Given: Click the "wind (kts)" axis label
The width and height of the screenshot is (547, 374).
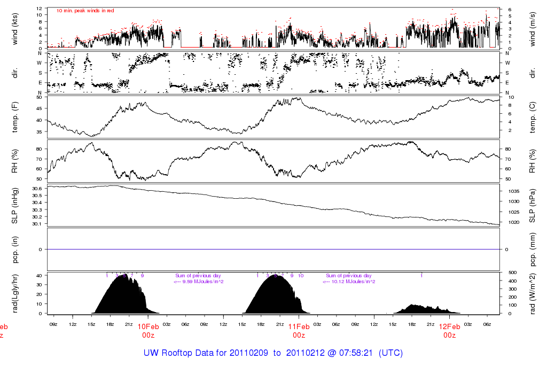Looking at the screenshot, I should tap(14, 29).
